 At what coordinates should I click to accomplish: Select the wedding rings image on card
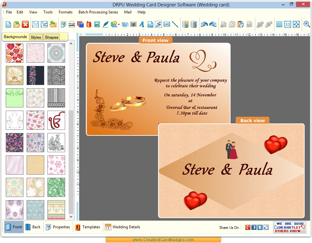click(x=128, y=104)
